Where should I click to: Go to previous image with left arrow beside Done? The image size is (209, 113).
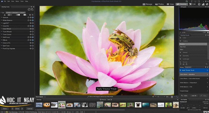tap(13, 109)
